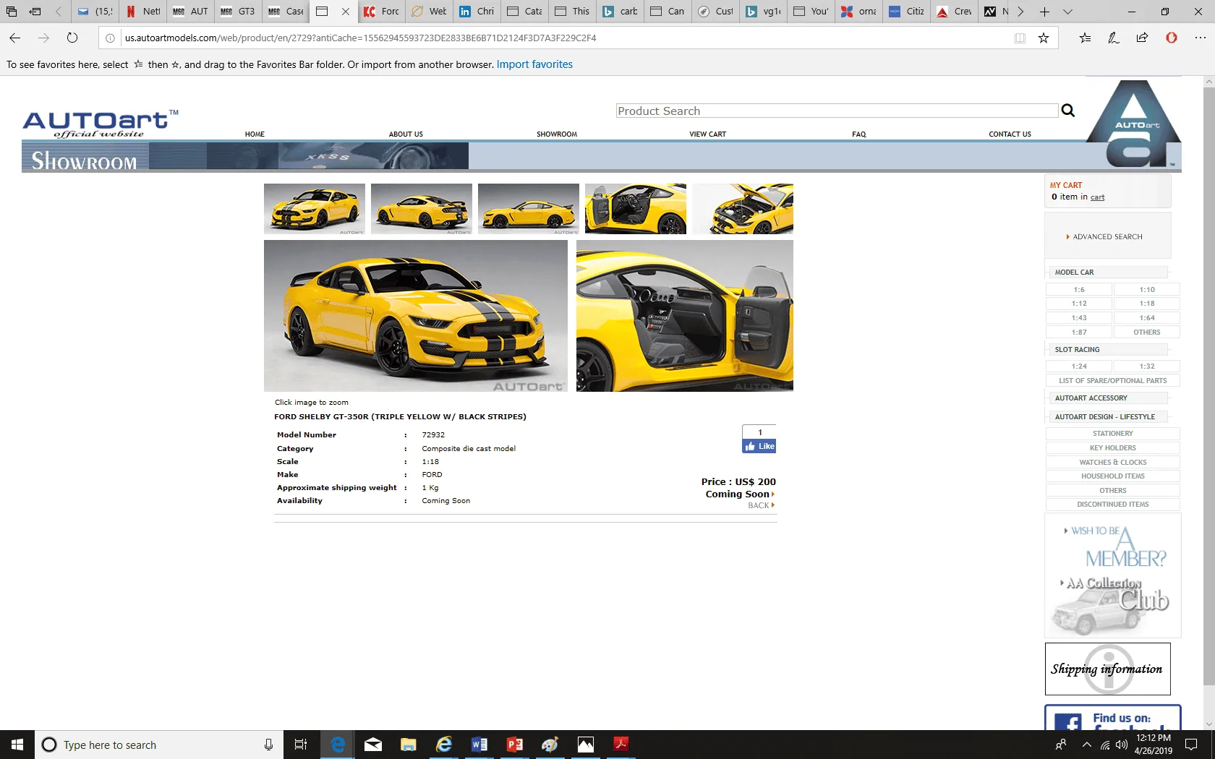Show tab previews chevron
The height and width of the screenshot is (759, 1215).
coord(1067,12)
